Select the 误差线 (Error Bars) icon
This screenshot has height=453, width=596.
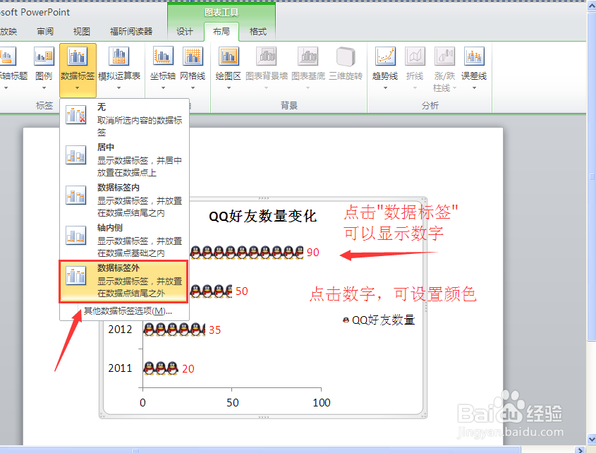click(x=474, y=60)
